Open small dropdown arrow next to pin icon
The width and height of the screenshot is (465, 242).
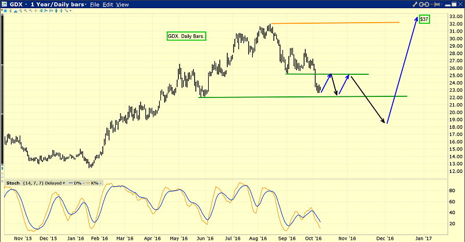442,4
